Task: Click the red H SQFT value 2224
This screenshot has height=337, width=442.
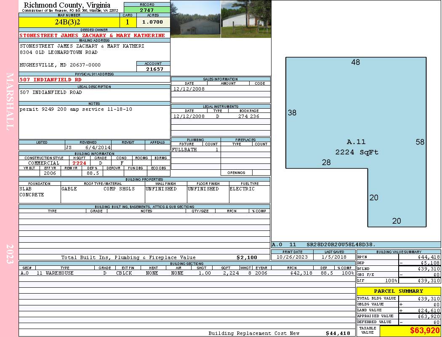Action: [79, 163]
